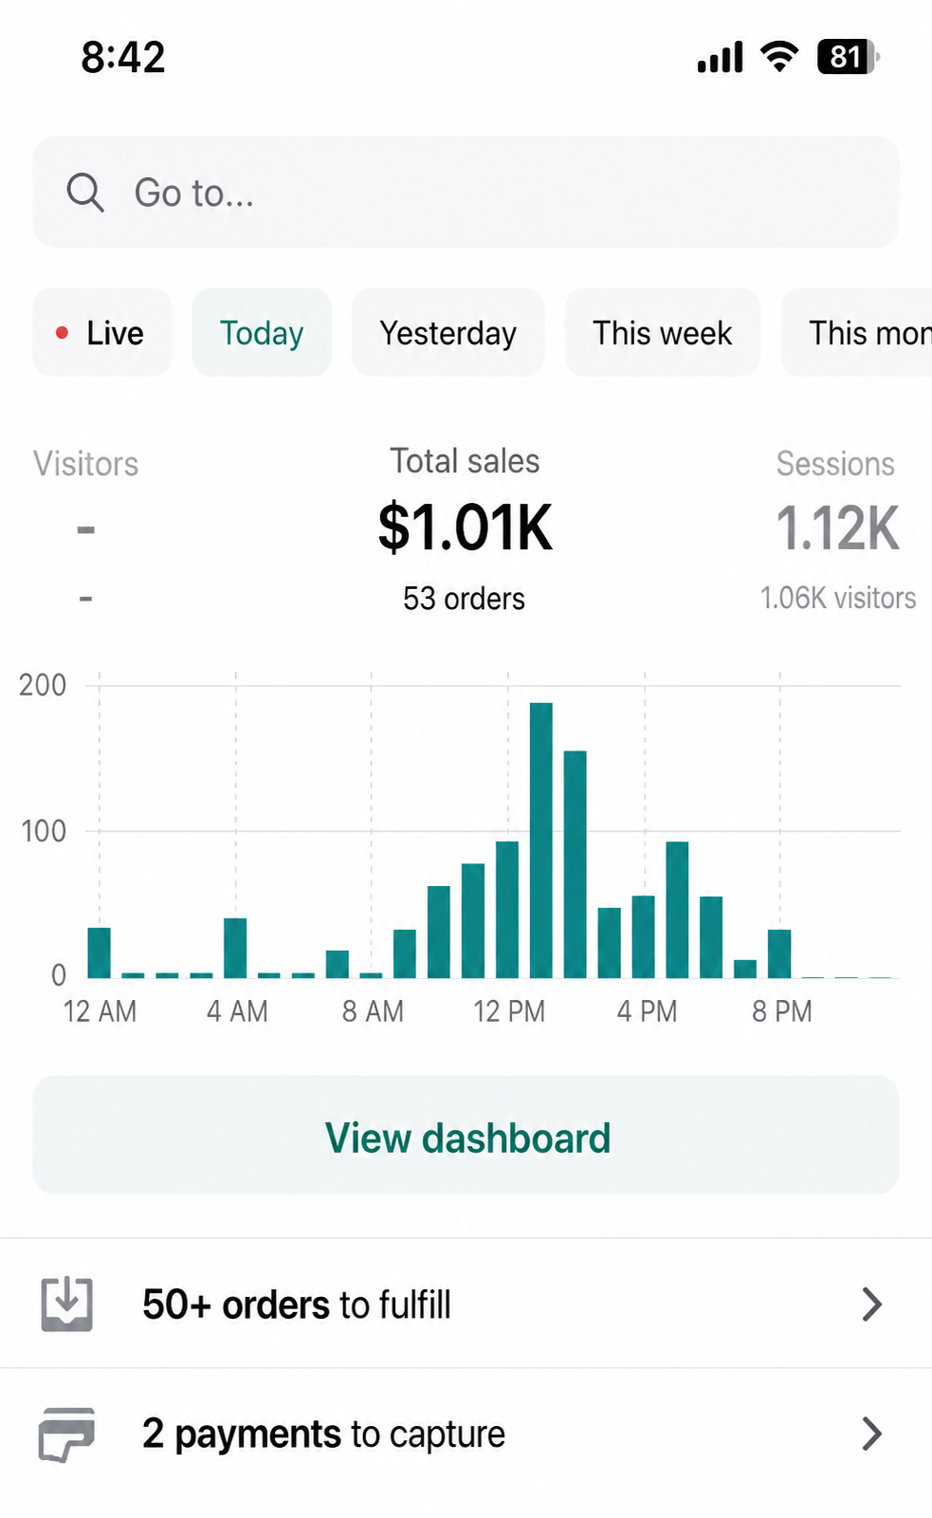
Task: Switch to the Live view tab
Action: [102, 333]
